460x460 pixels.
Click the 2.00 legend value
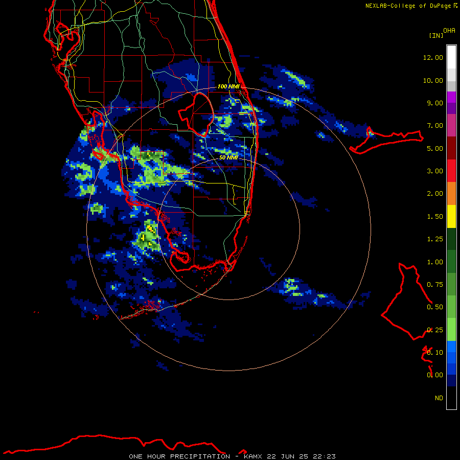[x=435, y=194]
